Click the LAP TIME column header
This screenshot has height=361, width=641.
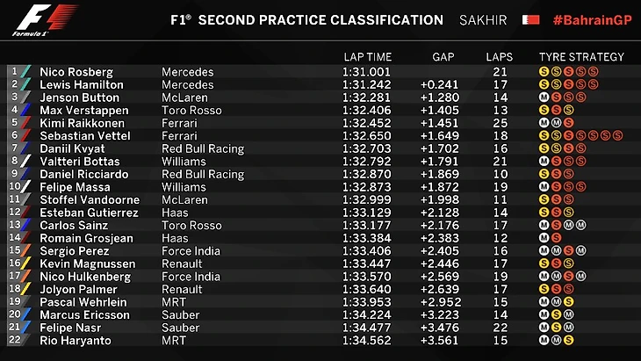point(366,57)
